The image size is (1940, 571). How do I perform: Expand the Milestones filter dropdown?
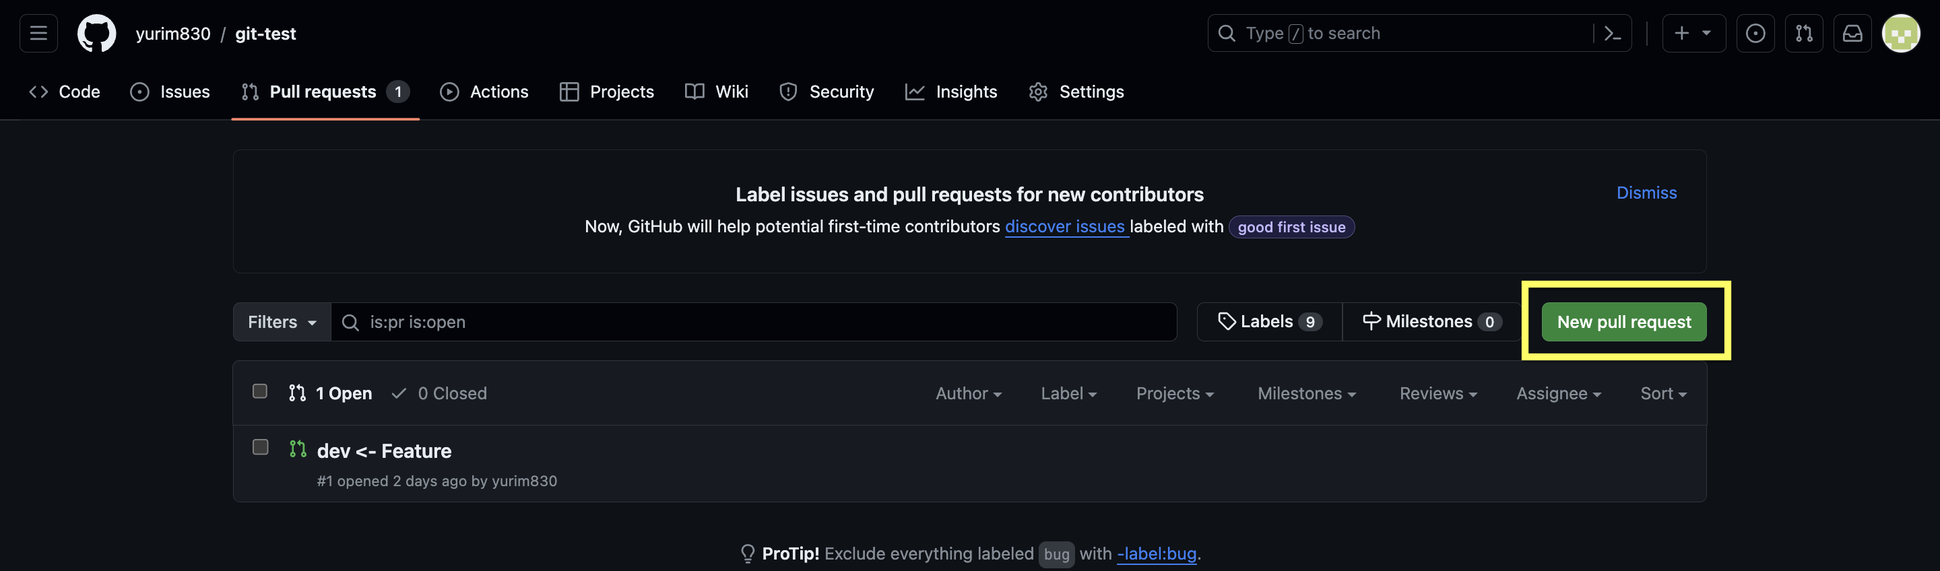(x=1307, y=393)
